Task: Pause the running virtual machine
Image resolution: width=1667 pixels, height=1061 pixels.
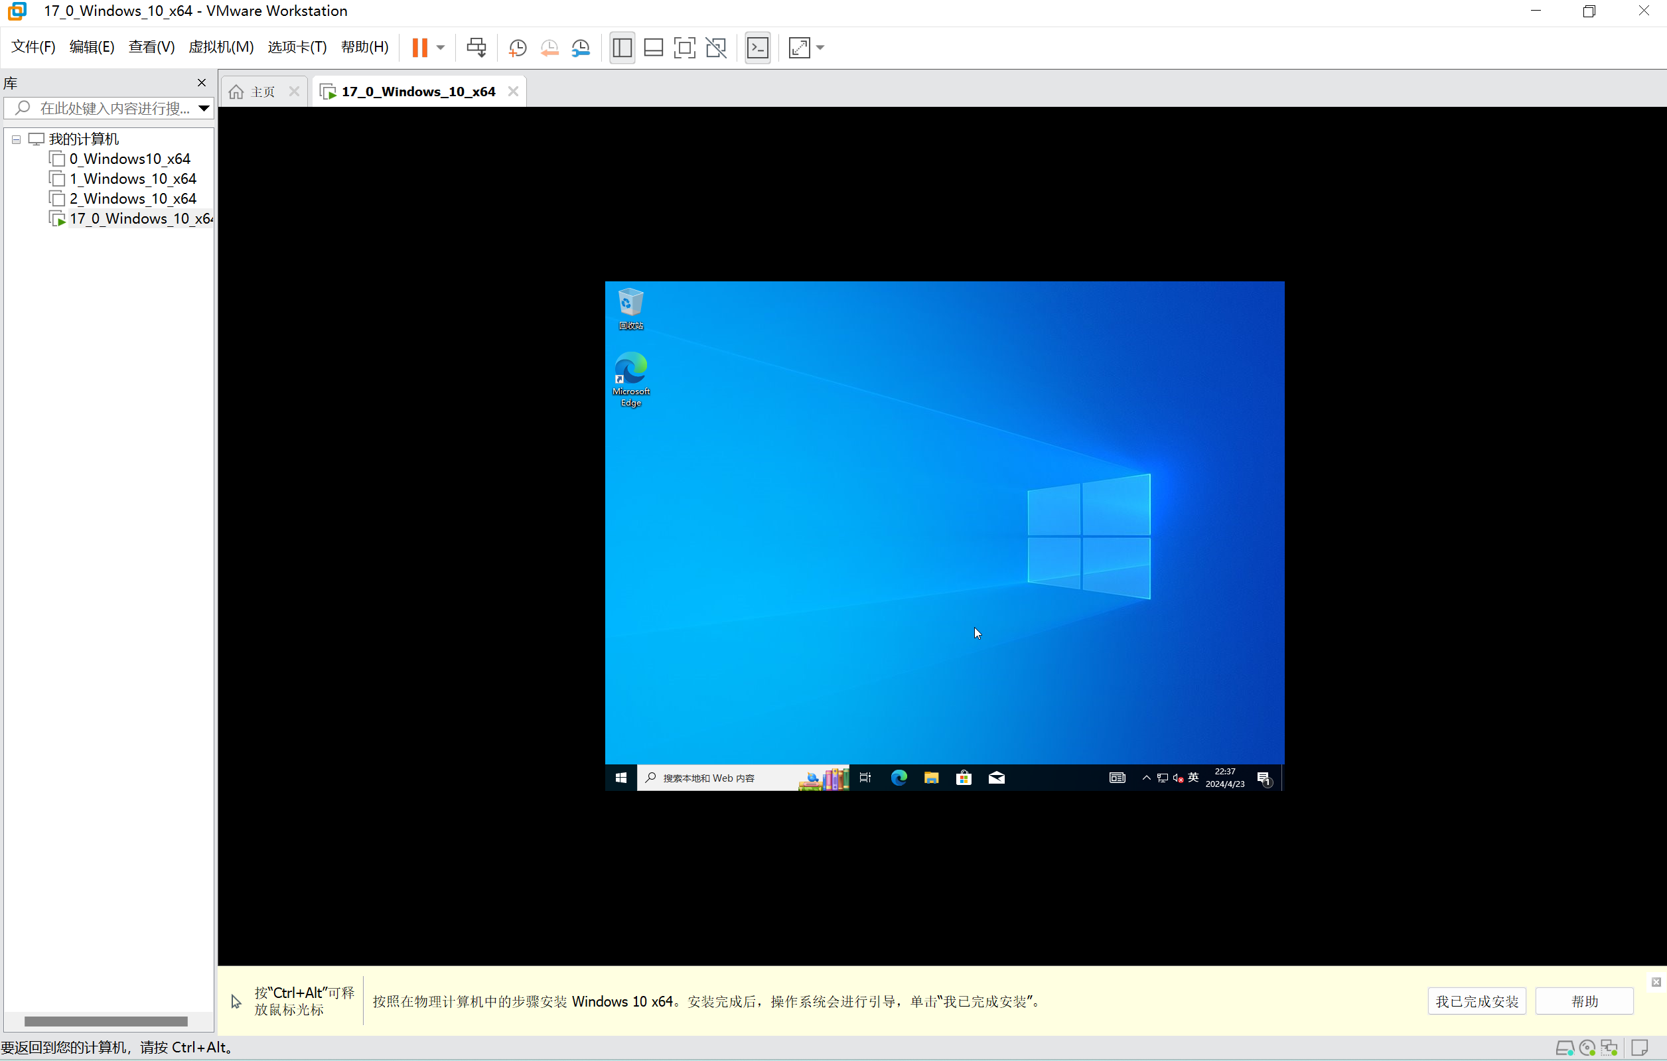Action: [x=419, y=48]
